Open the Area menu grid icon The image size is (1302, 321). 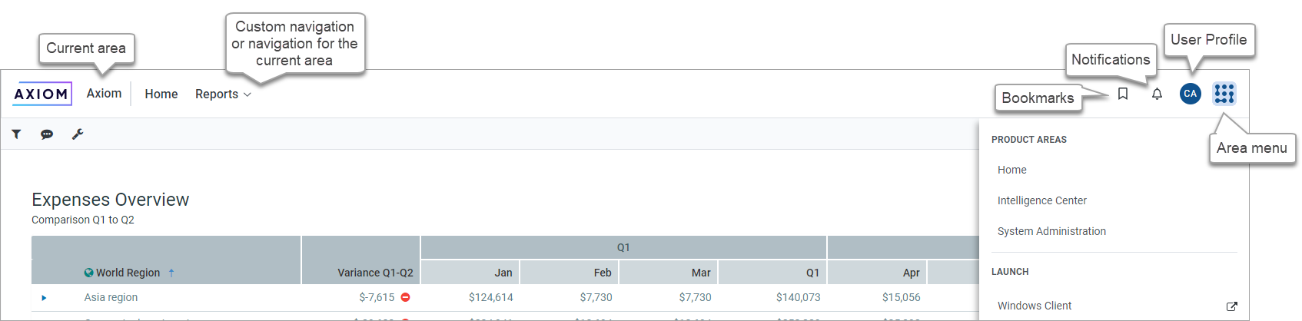1224,94
